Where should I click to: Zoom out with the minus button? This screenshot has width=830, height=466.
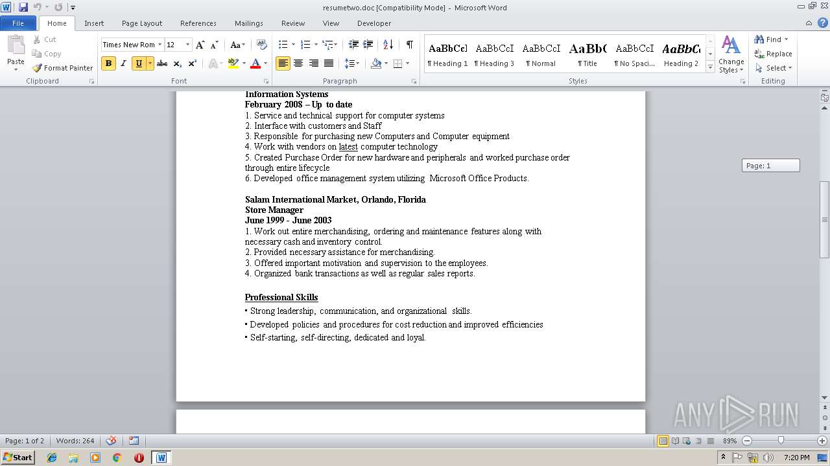tap(746, 441)
